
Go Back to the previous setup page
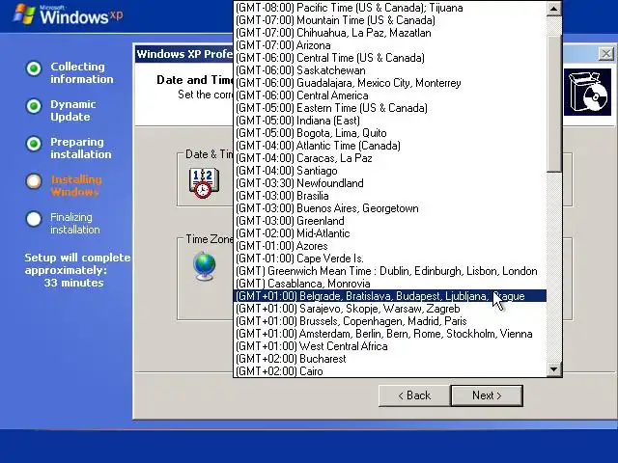(414, 395)
